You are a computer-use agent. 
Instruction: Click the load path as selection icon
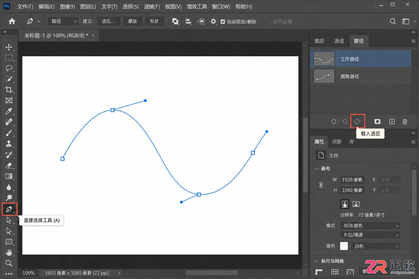(x=357, y=121)
